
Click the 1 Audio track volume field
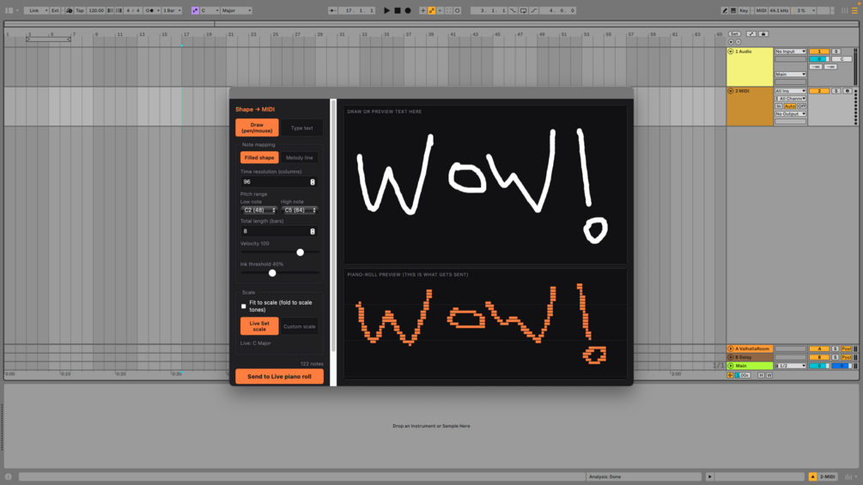(x=819, y=59)
